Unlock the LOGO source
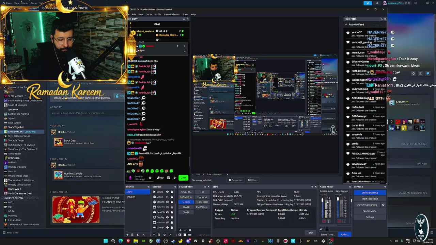The height and width of the screenshot is (245, 436). click(x=172, y=192)
